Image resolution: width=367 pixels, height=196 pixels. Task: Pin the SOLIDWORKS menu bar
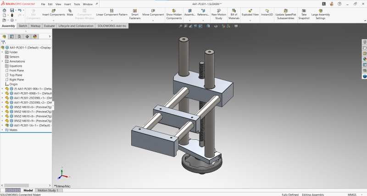pyautogui.click(x=96, y=4)
